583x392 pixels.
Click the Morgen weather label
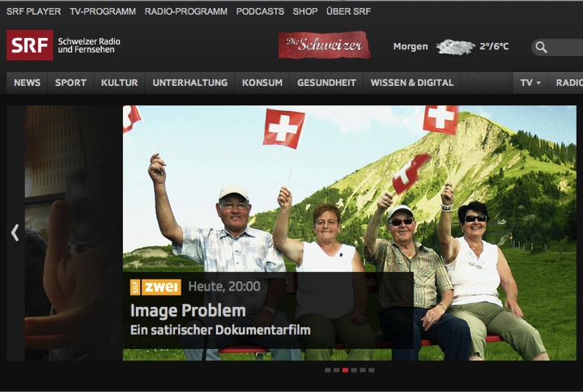click(x=411, y=46)
